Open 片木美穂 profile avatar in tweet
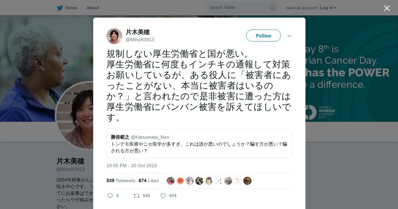This screenshot has width=398, height=209. [x=114, y=36]
